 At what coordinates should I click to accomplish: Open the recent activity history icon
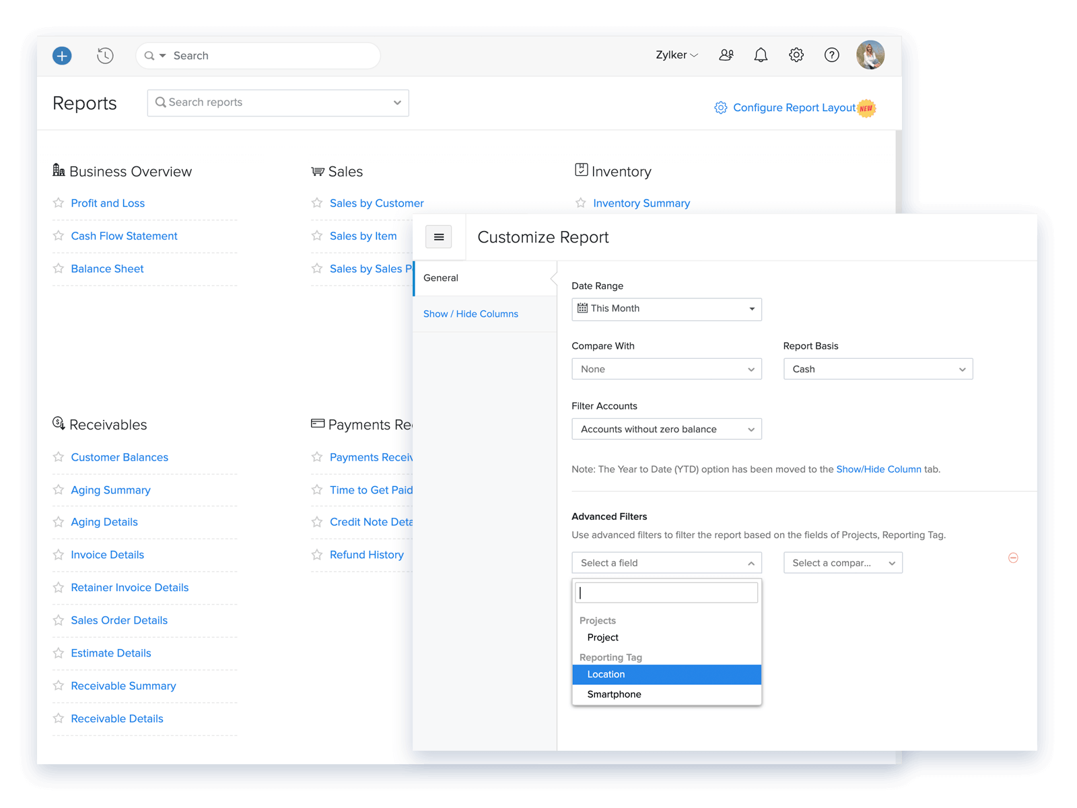105,56
